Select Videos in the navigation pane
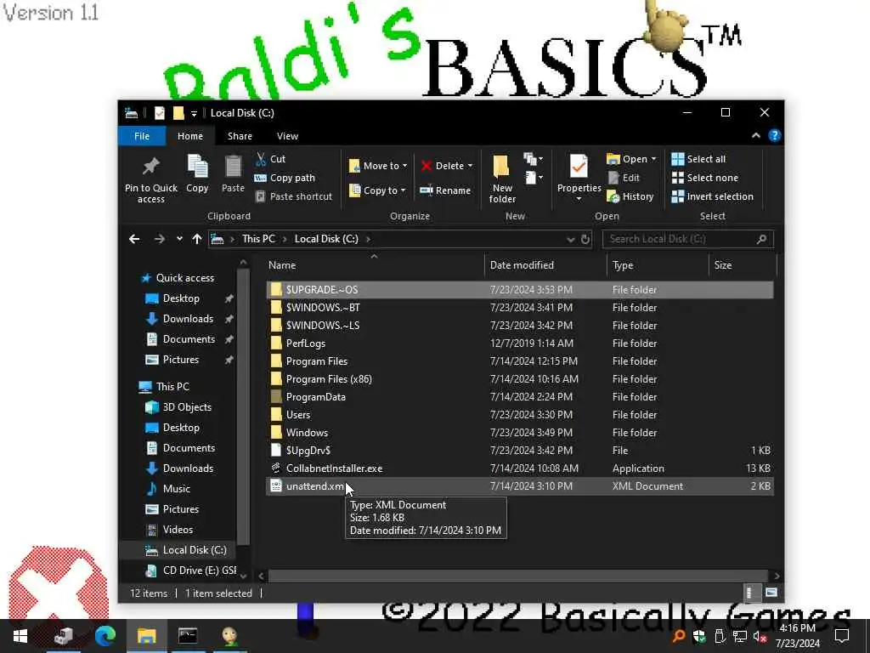This screenshot has width=870, height=653. 178,530
